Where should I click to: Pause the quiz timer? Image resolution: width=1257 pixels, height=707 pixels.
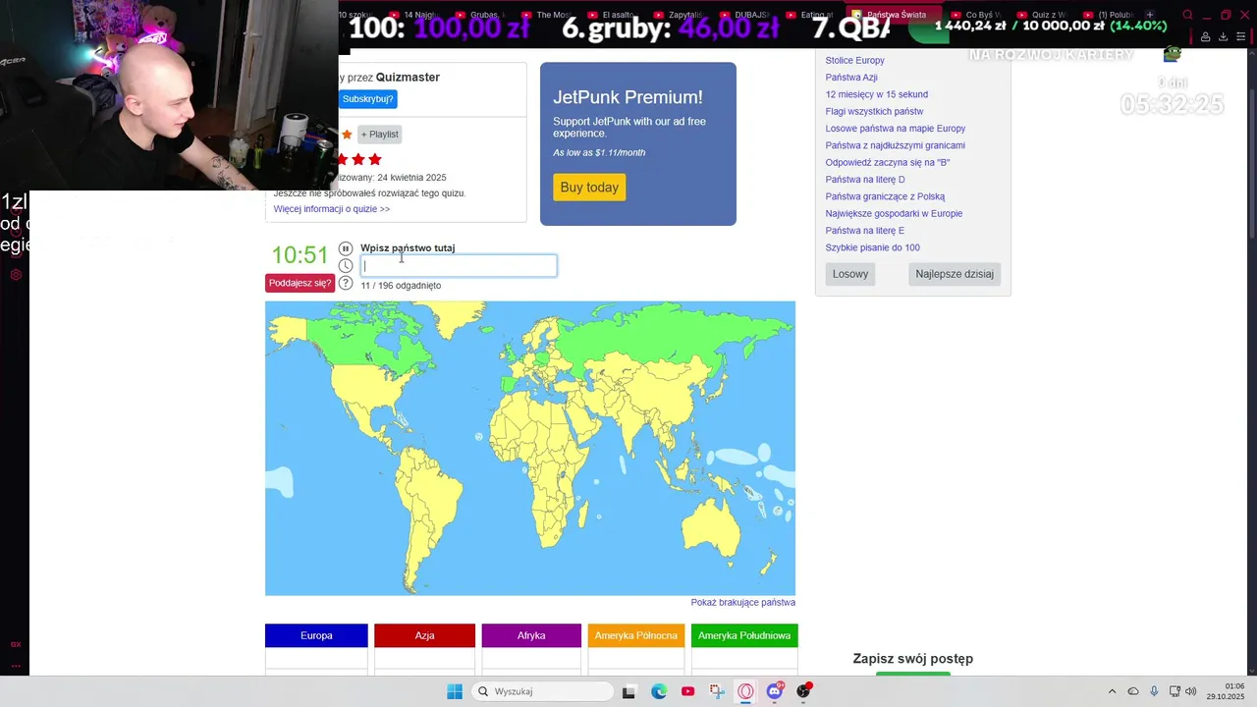click(x=346, y=248)
